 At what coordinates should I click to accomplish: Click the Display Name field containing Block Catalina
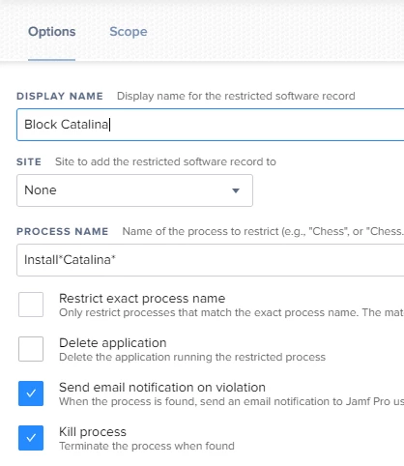pos(211,125)
